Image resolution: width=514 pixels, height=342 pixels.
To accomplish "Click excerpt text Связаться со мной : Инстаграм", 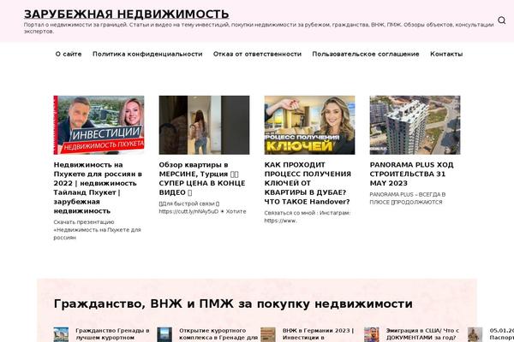I will coord(308,216).
